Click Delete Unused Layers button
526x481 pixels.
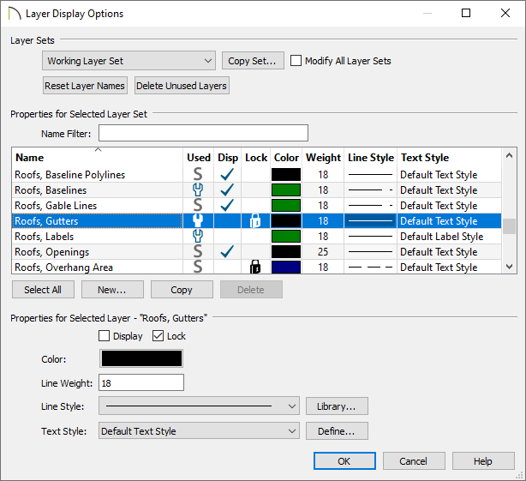tap(182, 86)
